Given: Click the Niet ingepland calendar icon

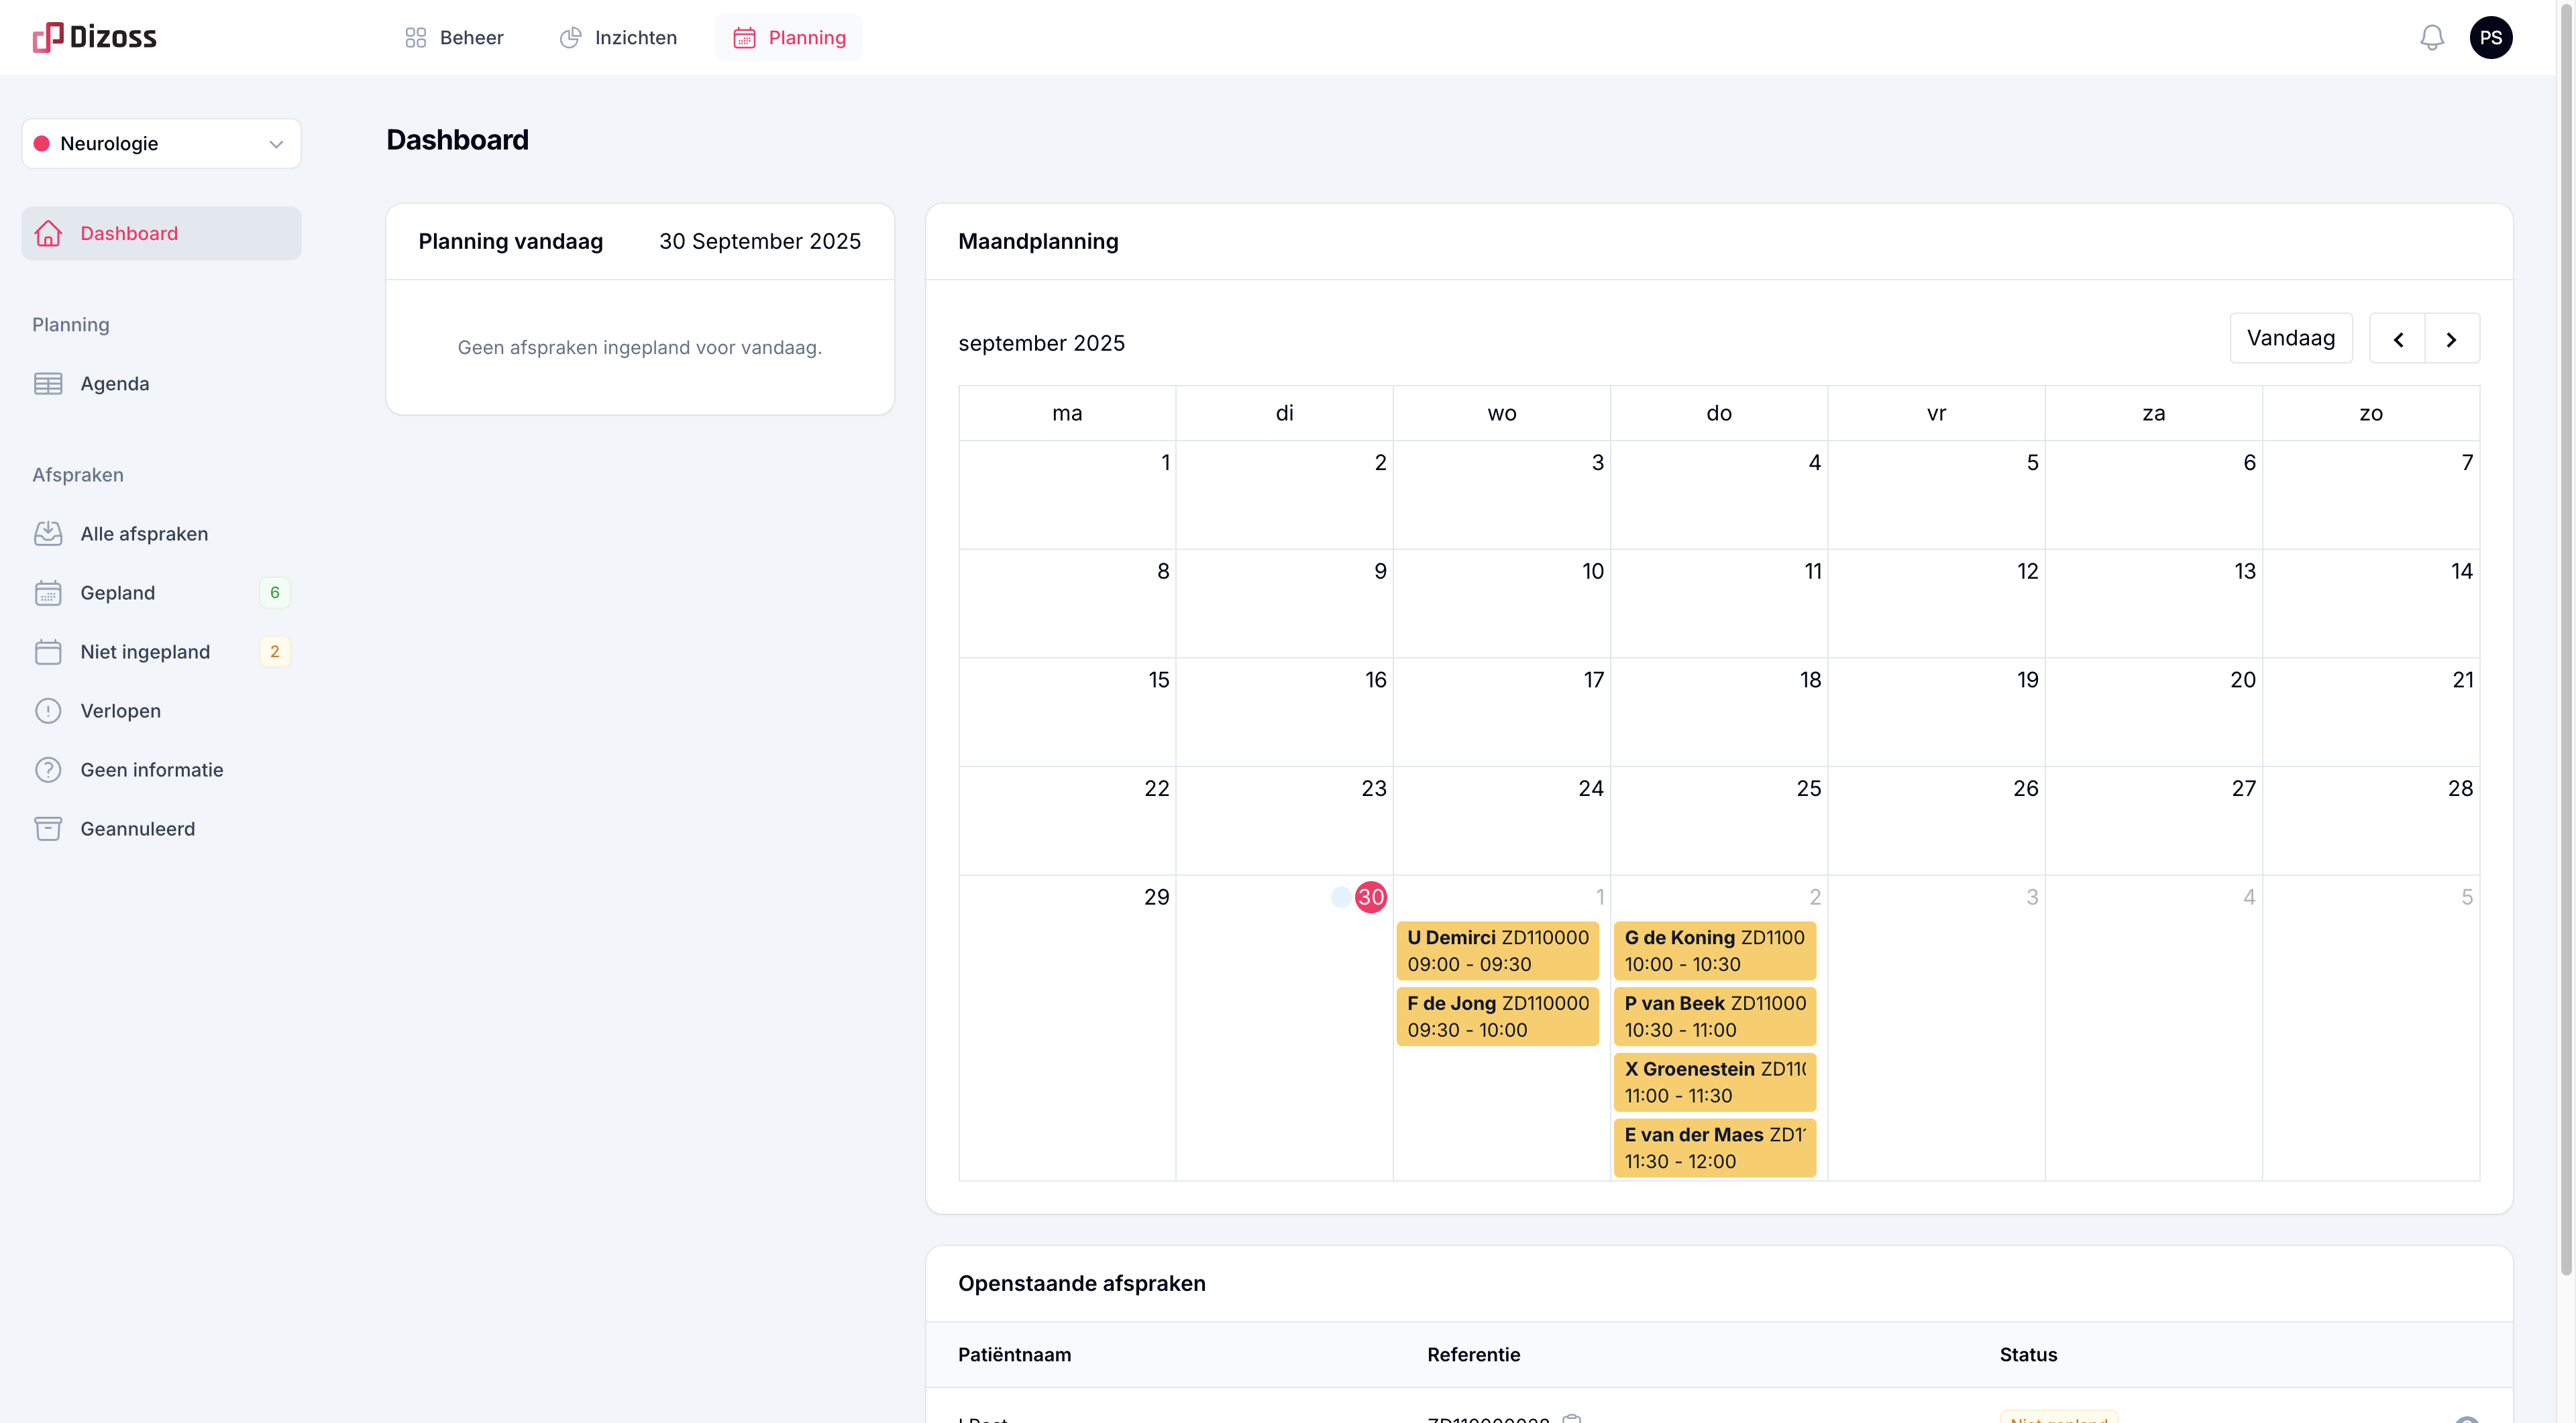Looking at the screenshot, I should click(48, 652).
